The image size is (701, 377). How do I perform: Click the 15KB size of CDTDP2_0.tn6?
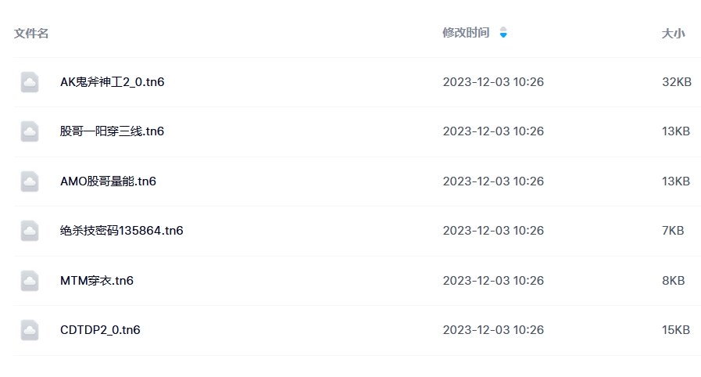[x=675, y=329]
